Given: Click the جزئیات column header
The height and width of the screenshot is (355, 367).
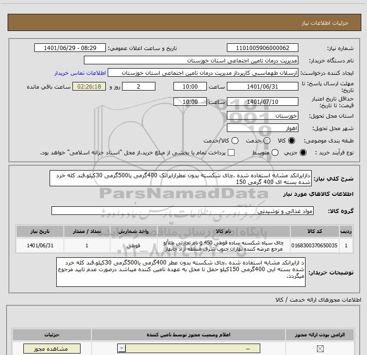Looking at the screenshot, I should [52, 335].
